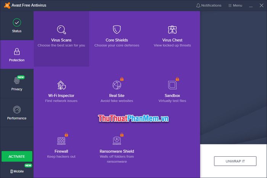
Task: Click the Sandbox title
Action: [172, 95]
